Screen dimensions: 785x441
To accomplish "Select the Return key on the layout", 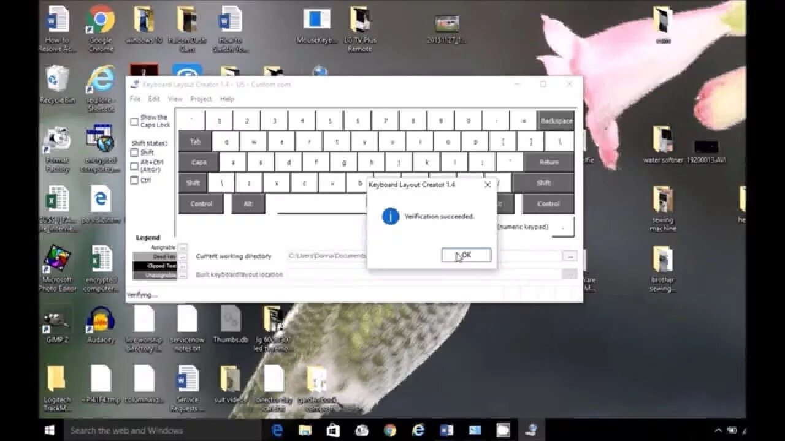I will click(549, 162).
